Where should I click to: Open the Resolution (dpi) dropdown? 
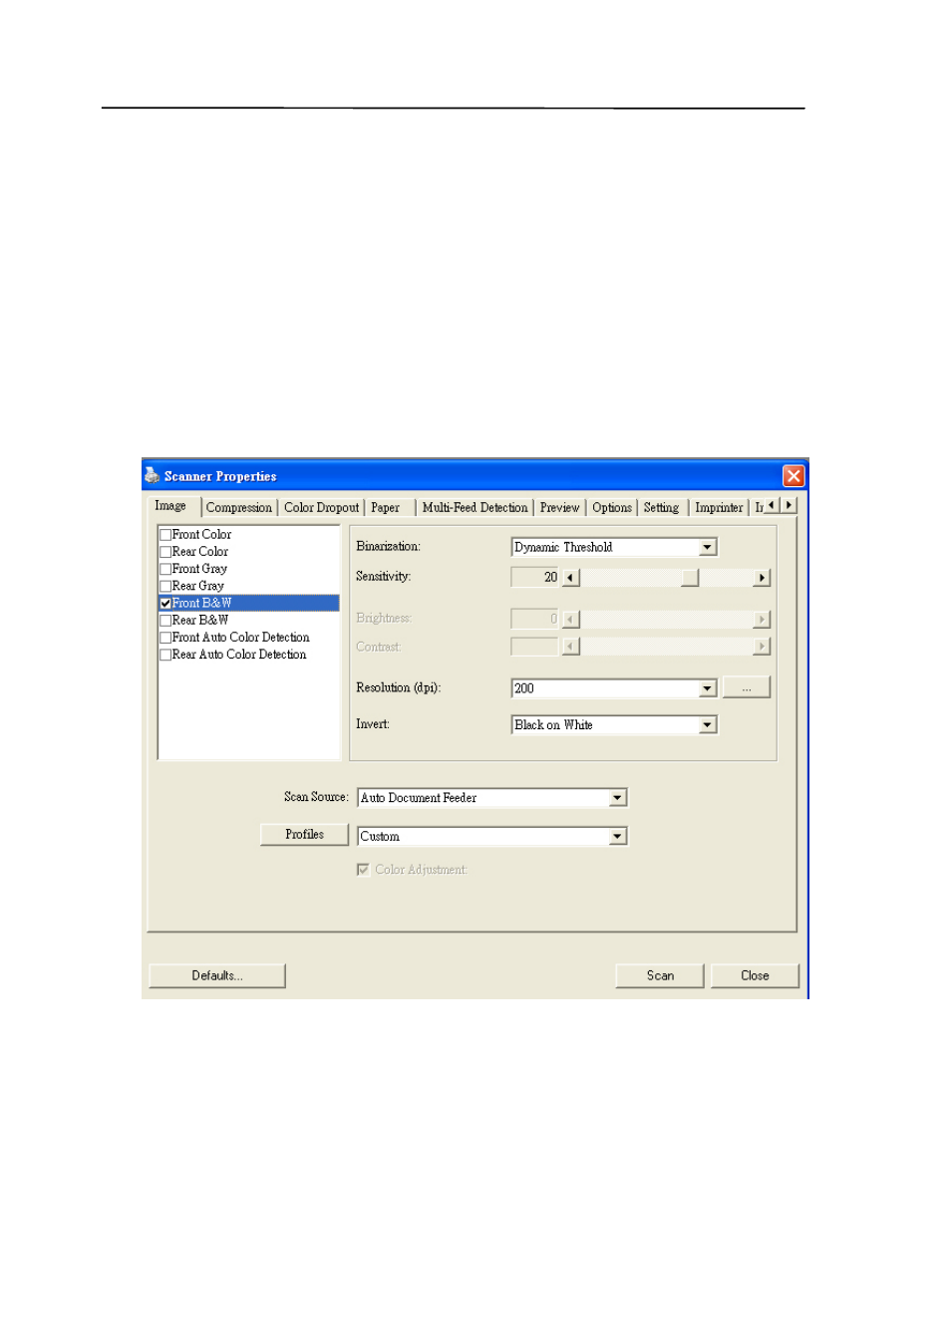(x=708, y=688)
